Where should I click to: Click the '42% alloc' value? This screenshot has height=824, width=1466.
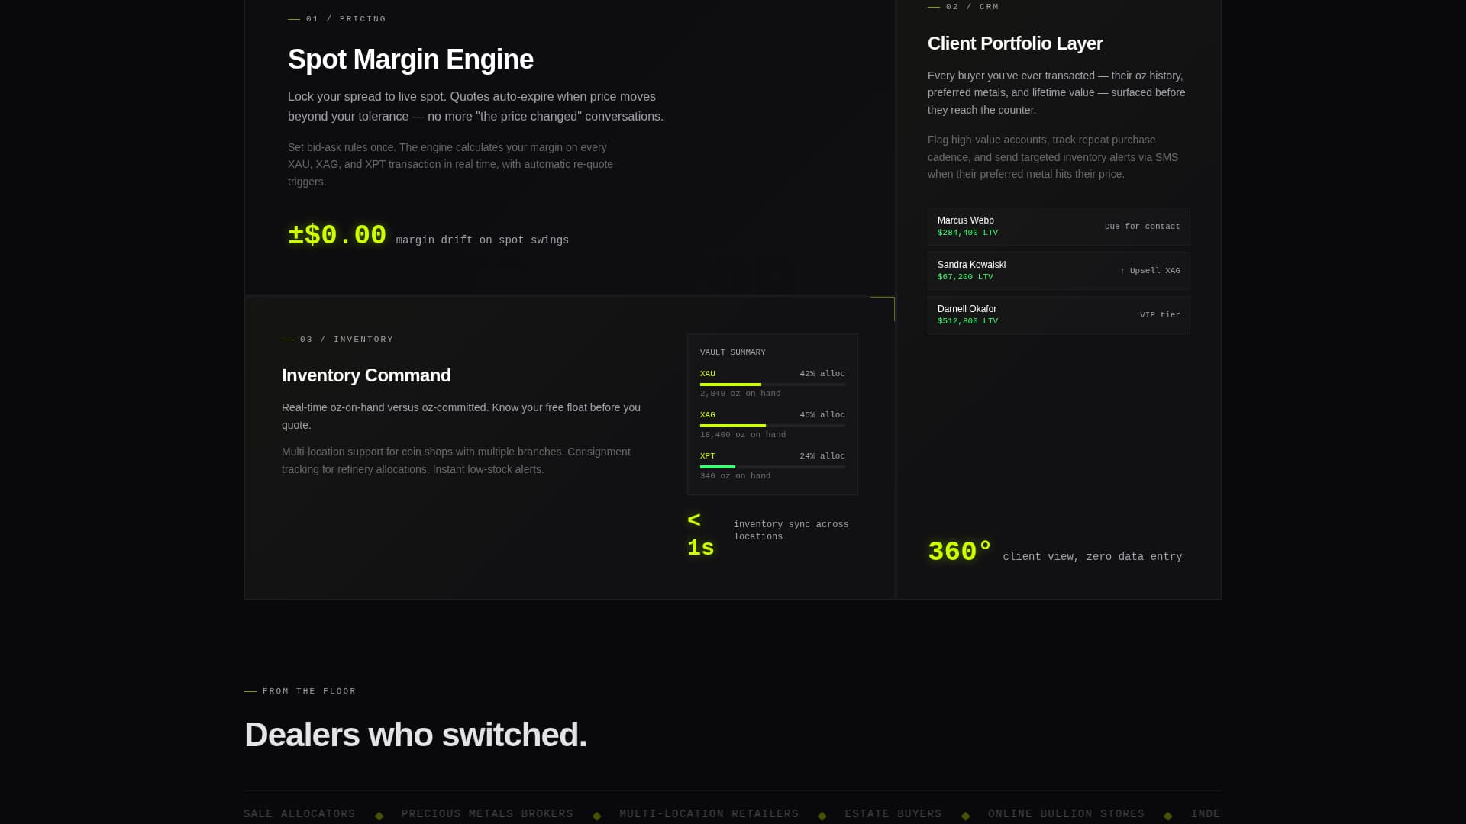point(822,374)
